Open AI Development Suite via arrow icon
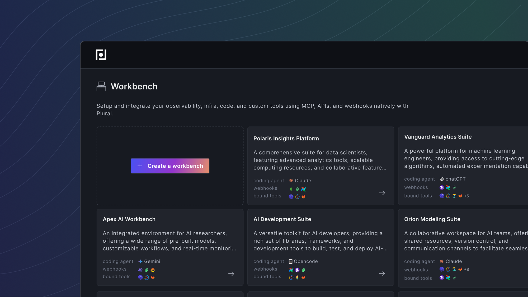This screenshot has width=528, height=297. coord(382,274)
